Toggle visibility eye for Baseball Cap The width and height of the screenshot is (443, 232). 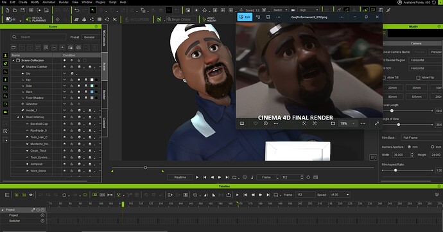coord(64,124)
